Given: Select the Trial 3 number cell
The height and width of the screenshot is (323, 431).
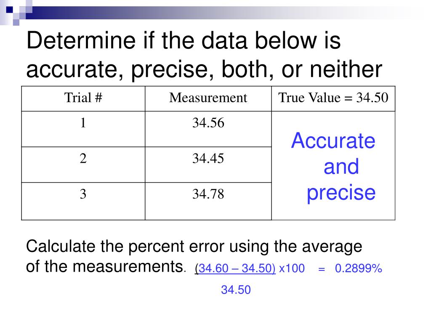Looking at the screenshot, I should tap(83, 201).
